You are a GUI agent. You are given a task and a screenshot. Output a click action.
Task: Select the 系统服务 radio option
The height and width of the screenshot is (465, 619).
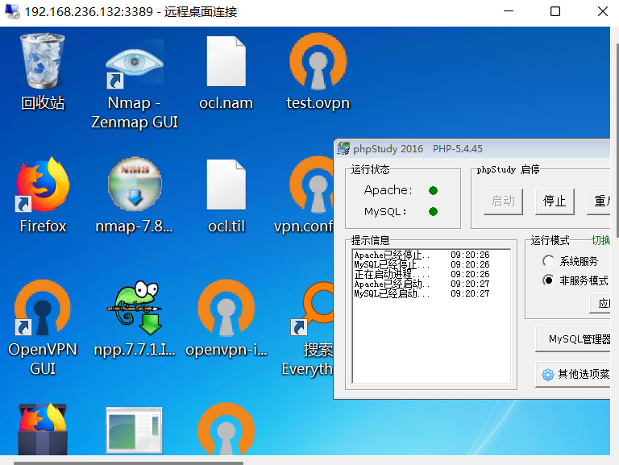pyautogui.click(x=549, y=261)
